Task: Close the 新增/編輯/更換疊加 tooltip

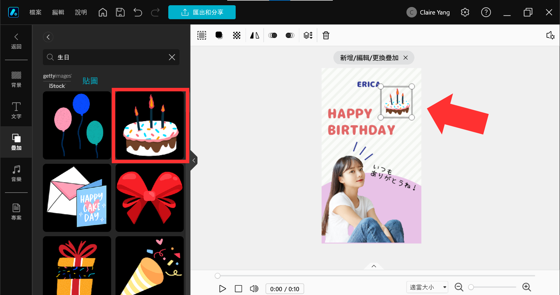Action: (405, 58)
